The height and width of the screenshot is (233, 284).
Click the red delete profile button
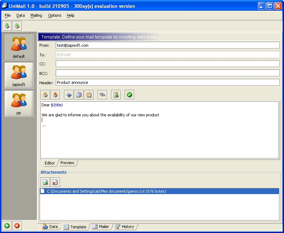17,226
